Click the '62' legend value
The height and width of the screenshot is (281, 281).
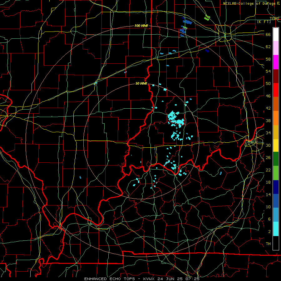click(268, 47)
